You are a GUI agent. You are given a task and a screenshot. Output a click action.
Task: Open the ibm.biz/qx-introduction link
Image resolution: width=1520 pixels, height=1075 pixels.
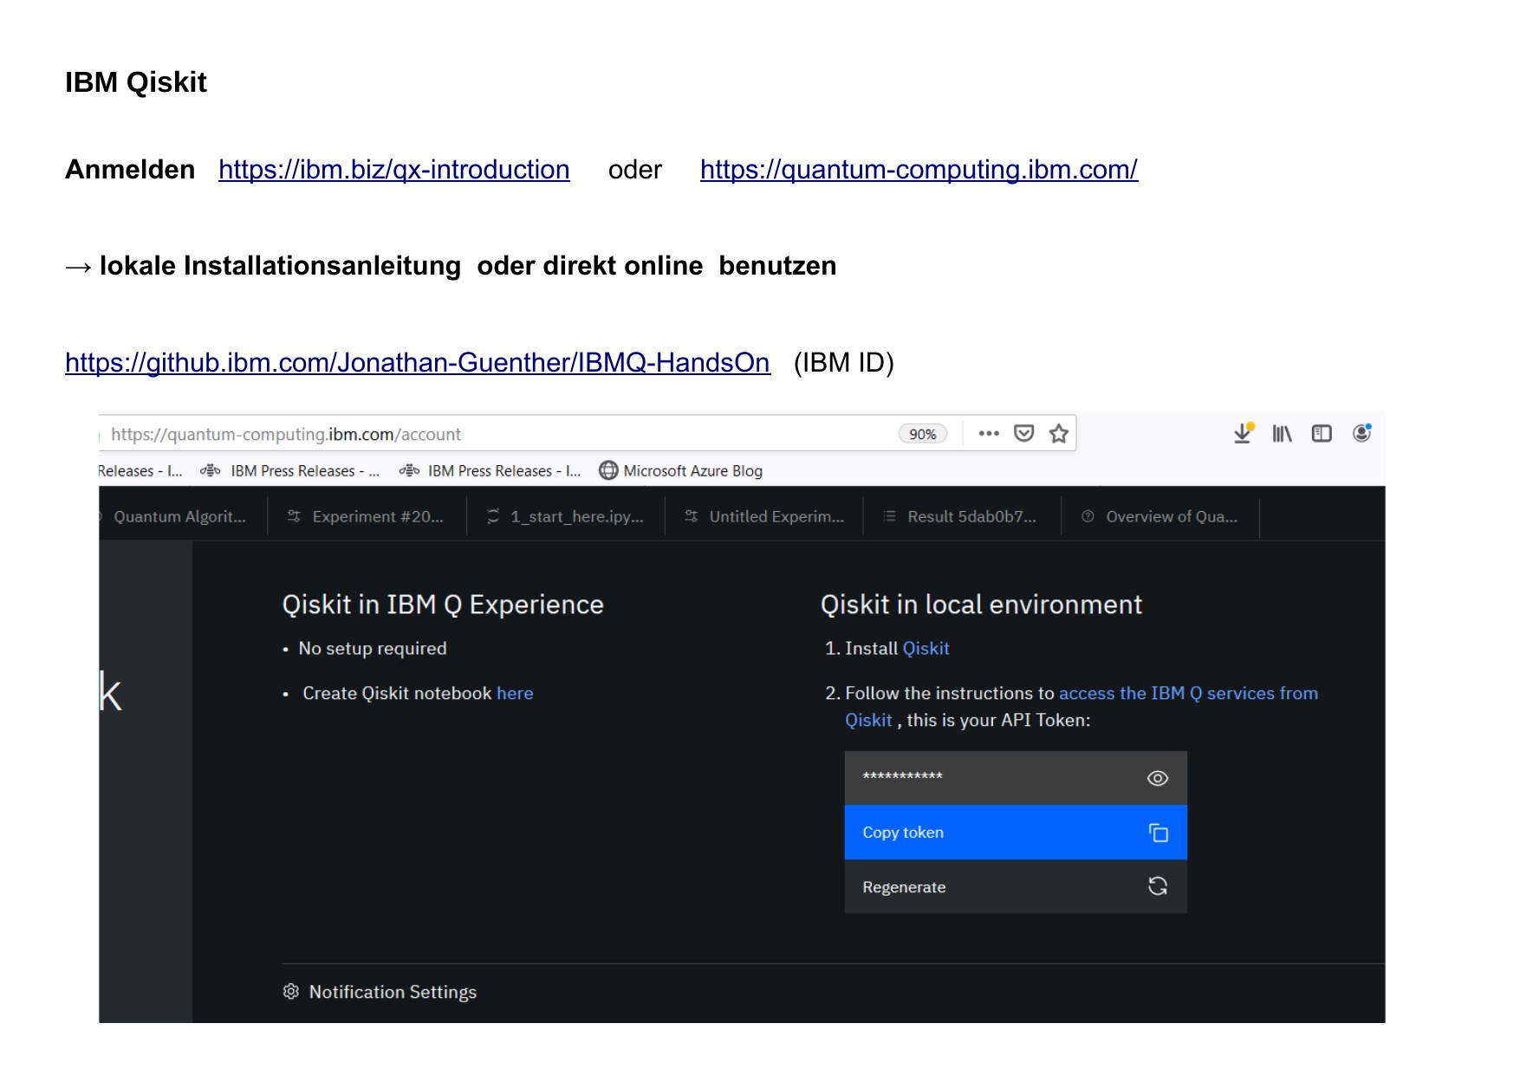coord(393,170)
